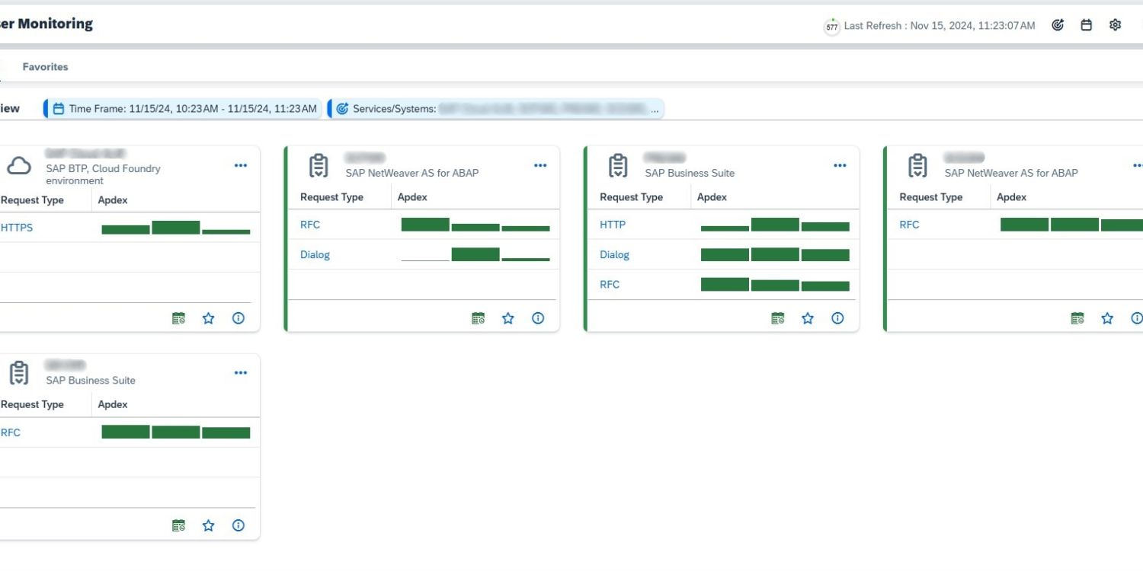Click table icon on bottom-left Business Suite card
Screen dimensions: 1143x571
pos(178,525)
